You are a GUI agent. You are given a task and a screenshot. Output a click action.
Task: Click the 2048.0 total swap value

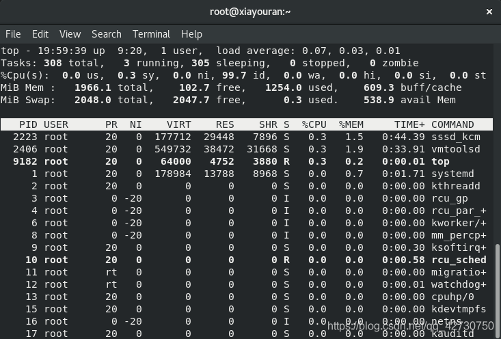(x=93, y=100)
